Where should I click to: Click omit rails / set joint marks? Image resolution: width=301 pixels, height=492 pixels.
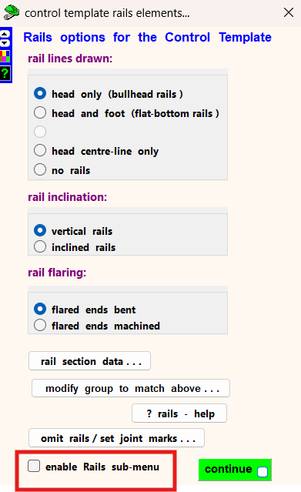[116, 437]
